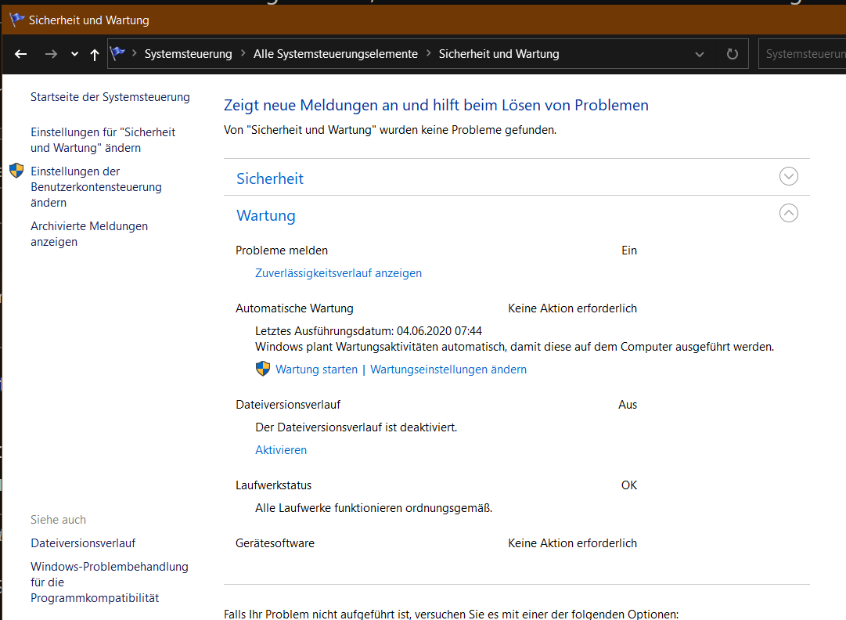This screenshot has height=620, width=846.
Task: Click the Sicherheit heading
Action: click(270, 178)
